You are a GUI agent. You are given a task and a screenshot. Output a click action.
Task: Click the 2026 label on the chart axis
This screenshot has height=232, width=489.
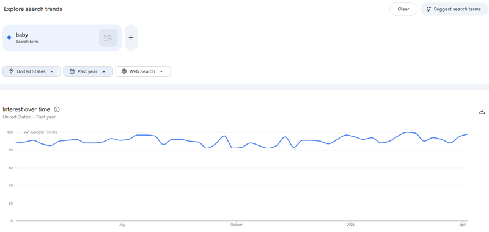pos(350,224)
